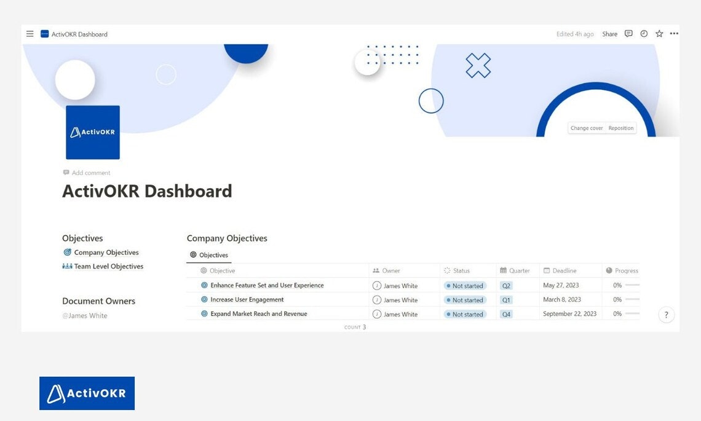Click the Reposition cover button
The width and height of the screenshot is (701, 421).
pyautogui.click(x=620, y=128)
